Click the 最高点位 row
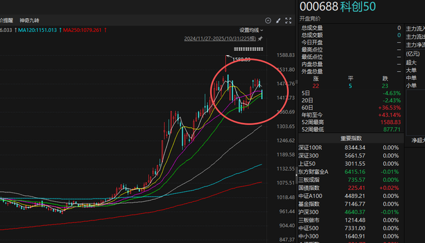The width and height of the screenshot is (425, 243). coord(351,50)
